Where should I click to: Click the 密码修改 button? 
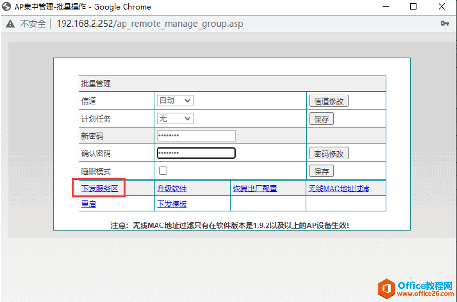(329, 153)
